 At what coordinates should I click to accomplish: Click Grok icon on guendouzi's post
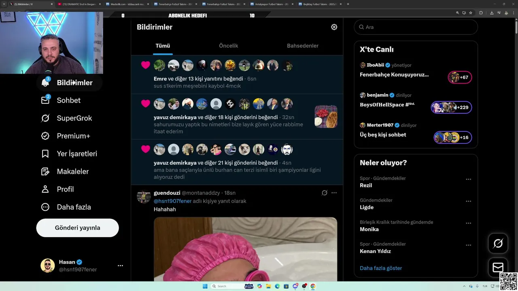pos(324,193)
